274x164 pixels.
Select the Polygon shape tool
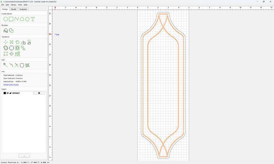(27, 19)
